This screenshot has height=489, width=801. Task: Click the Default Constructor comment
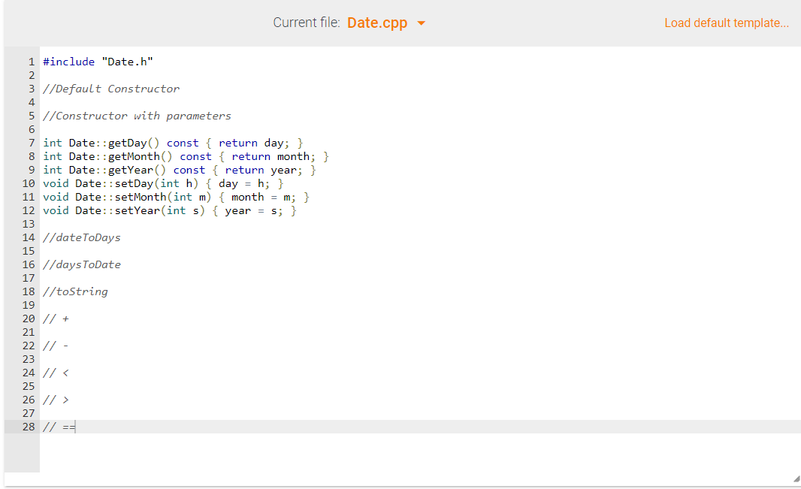tap(111, 89)
